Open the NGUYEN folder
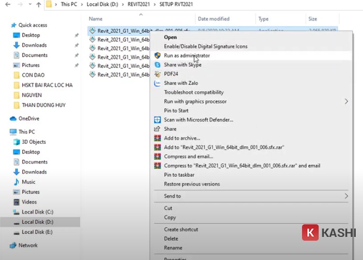This screenshot has height=260, width=363. pyautogui.click(x=32, y=95)
